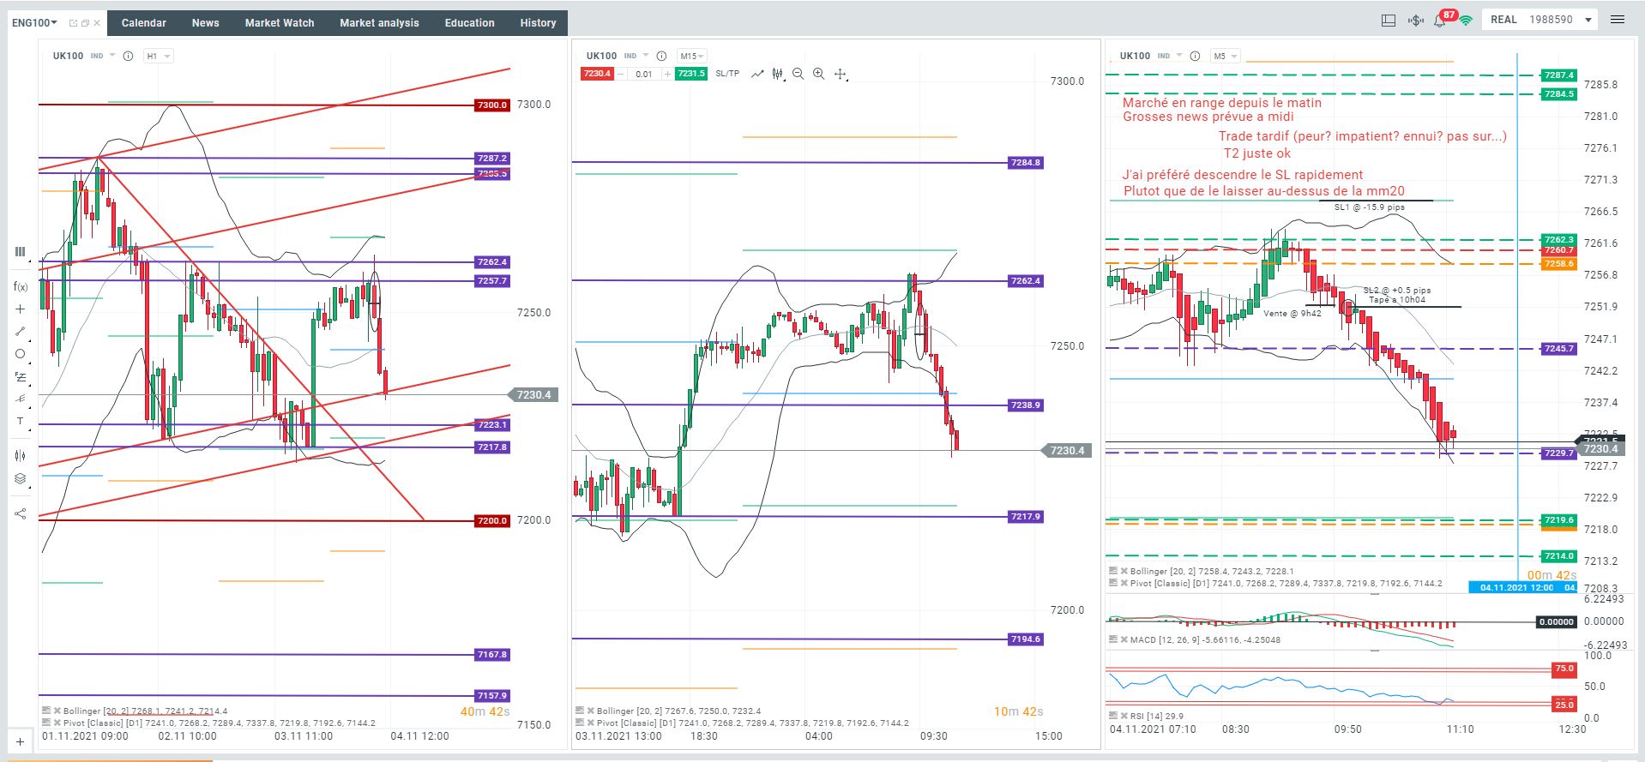Add a new chart tab with the plus button
The height and width of the screenshot is (762, 1645).
pos(20,742)
